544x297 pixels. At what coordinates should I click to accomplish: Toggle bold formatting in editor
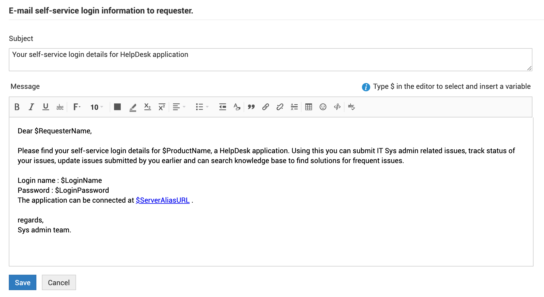point(17,107)
